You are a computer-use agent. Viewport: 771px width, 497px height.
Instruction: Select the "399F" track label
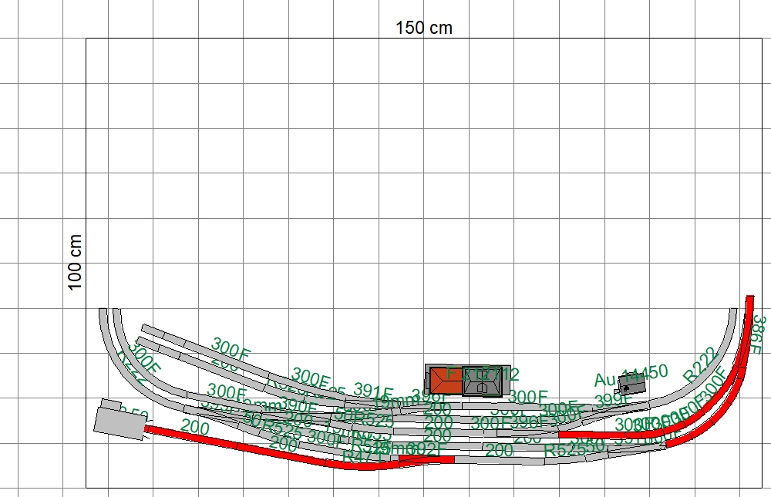(x=613, y=400)
